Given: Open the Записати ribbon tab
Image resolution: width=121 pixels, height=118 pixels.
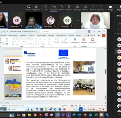Looking at the screenshot, I should 51,35.
